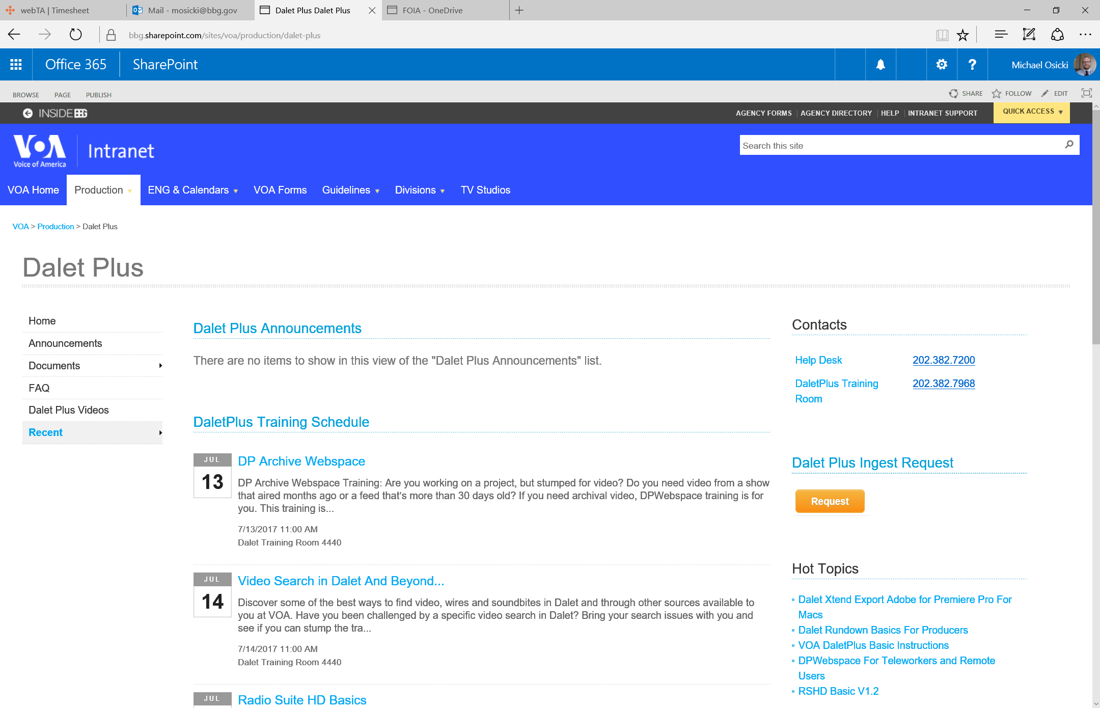The image size is (1100, 708).
Task: Click the orange Request button
Action: [830, 501]
